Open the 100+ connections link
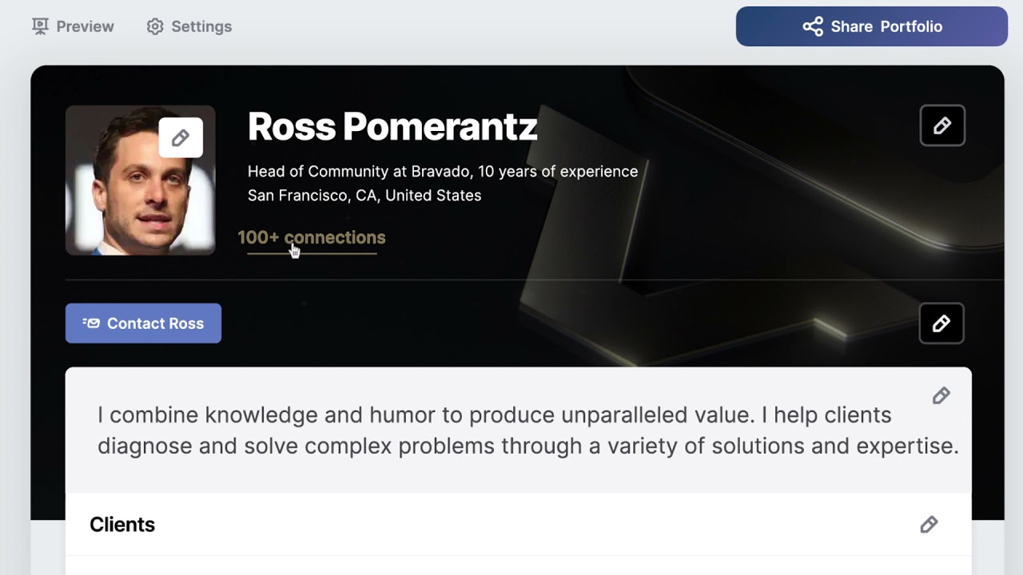 coord(312,238)
